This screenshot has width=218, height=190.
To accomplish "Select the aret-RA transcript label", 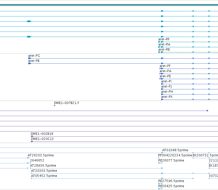I will click(164, 44).
